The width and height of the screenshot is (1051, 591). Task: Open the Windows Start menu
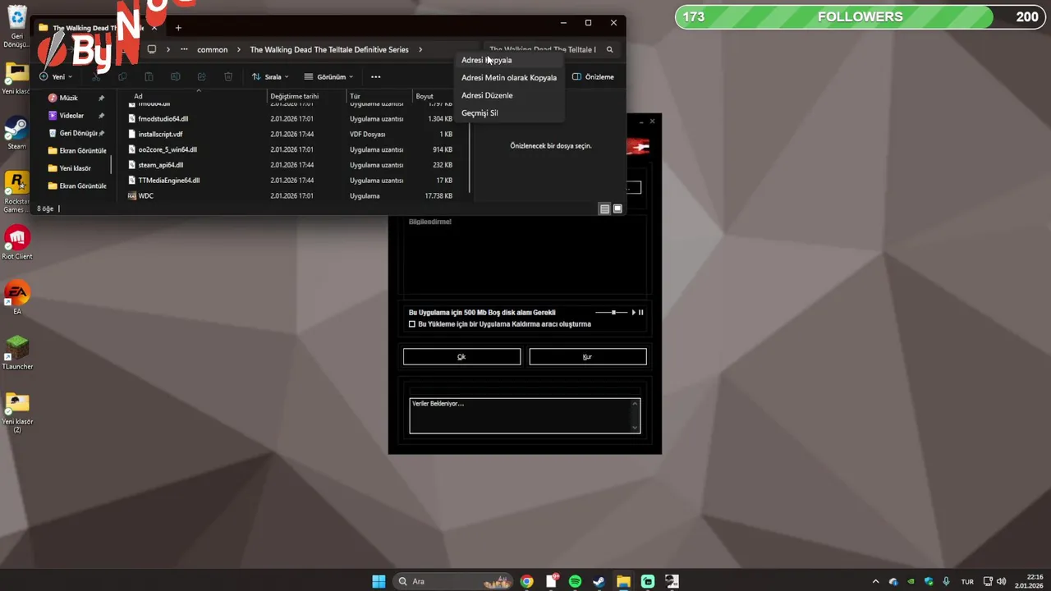[379, 581]
